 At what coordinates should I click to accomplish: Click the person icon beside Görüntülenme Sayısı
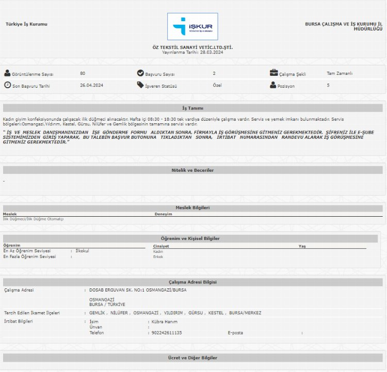click(x=7, y=73)
